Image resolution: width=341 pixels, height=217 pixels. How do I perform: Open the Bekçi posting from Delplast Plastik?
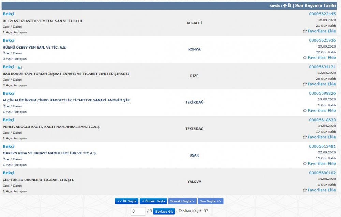9,14
